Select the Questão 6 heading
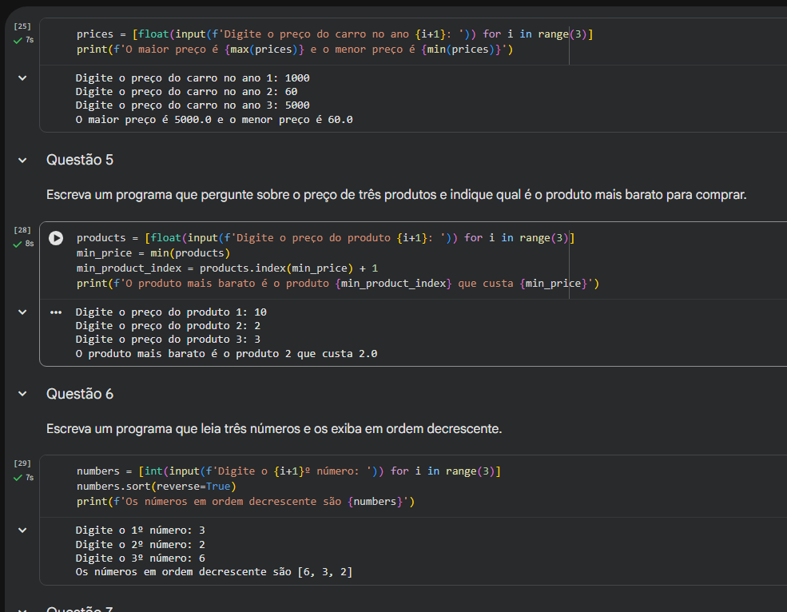Viewport: 787px width, 612px height. tap(80, 394)
